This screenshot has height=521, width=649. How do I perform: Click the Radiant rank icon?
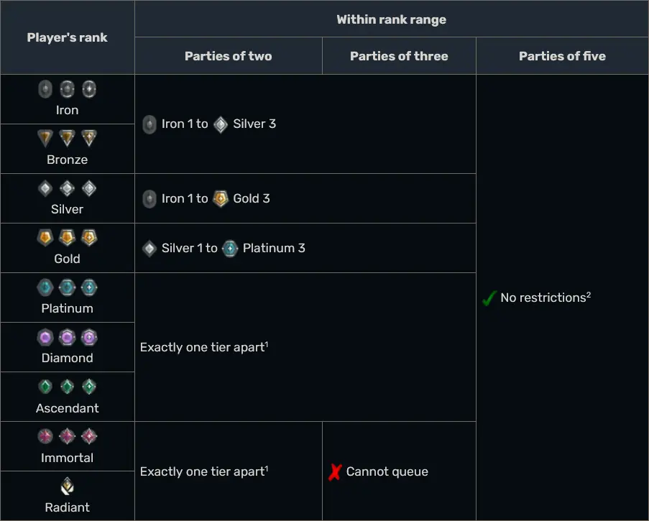tap(67, 487)
